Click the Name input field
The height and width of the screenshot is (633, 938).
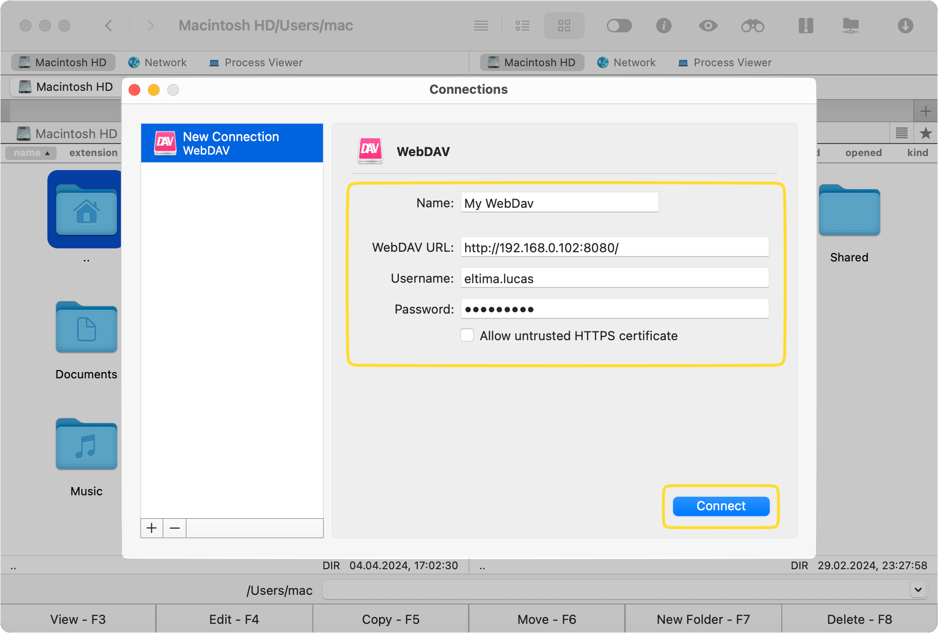558,203
